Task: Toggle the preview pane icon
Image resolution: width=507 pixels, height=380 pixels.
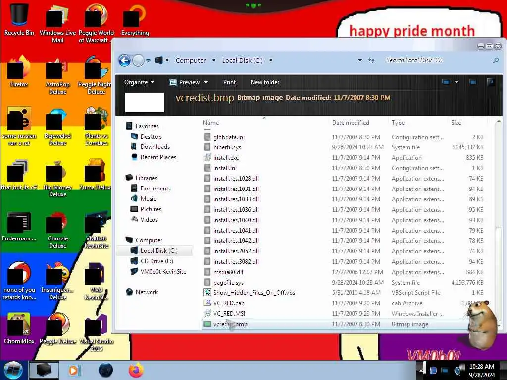Action: [473, 82]
